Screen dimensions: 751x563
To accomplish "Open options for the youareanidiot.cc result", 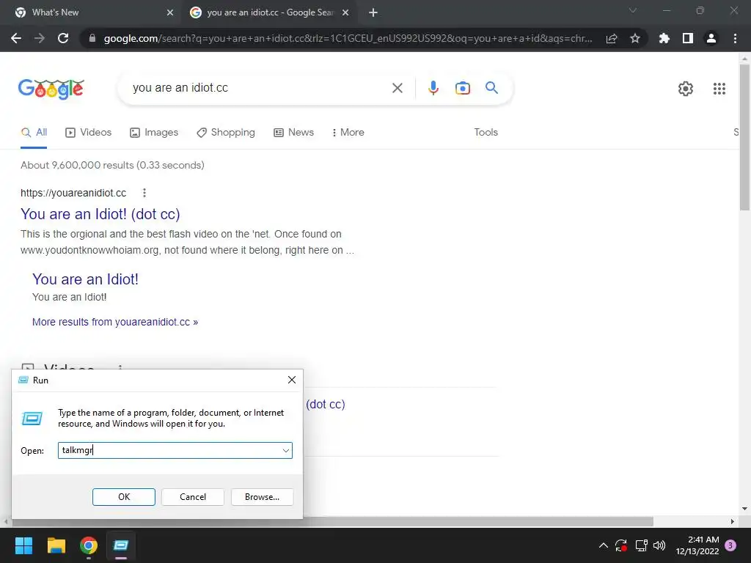I will 144,193.
